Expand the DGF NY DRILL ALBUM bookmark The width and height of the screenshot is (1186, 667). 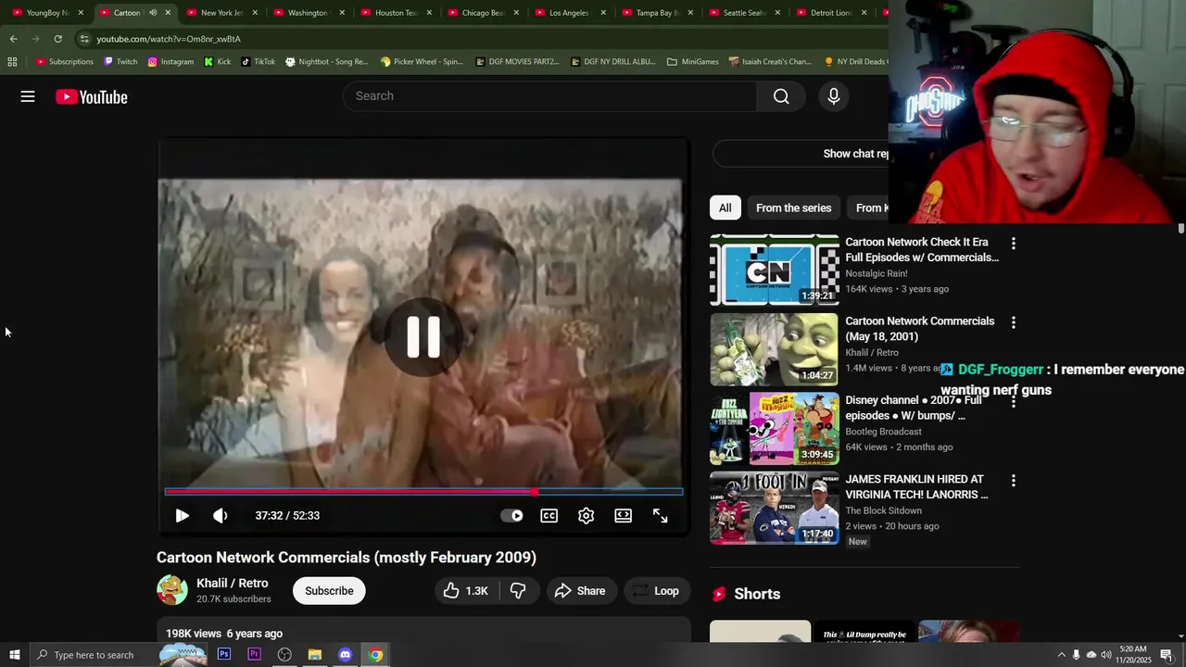pos(613,62)
